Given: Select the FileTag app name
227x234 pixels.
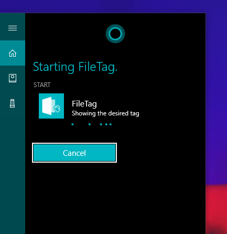Looking at the screenshot, I should [x=84, y=104].
